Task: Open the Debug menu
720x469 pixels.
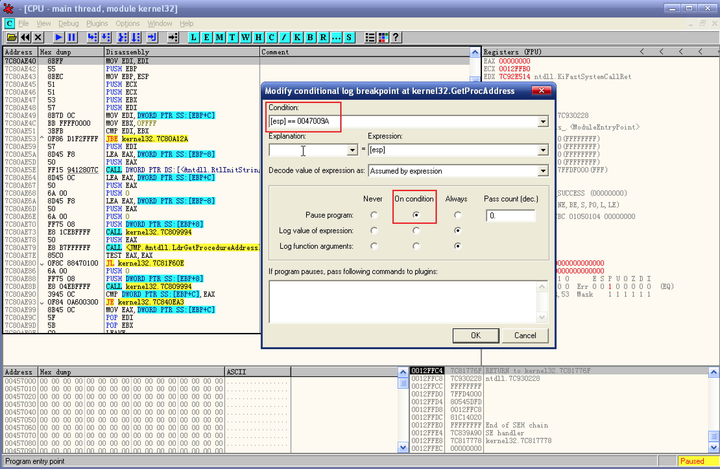Action: [x=68, y=24]
